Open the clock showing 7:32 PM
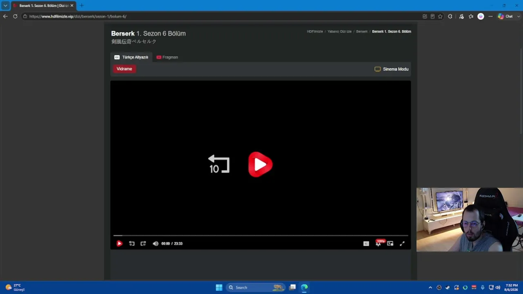The height and width of the screenshot is (294, 523). (x=512, y=287)
